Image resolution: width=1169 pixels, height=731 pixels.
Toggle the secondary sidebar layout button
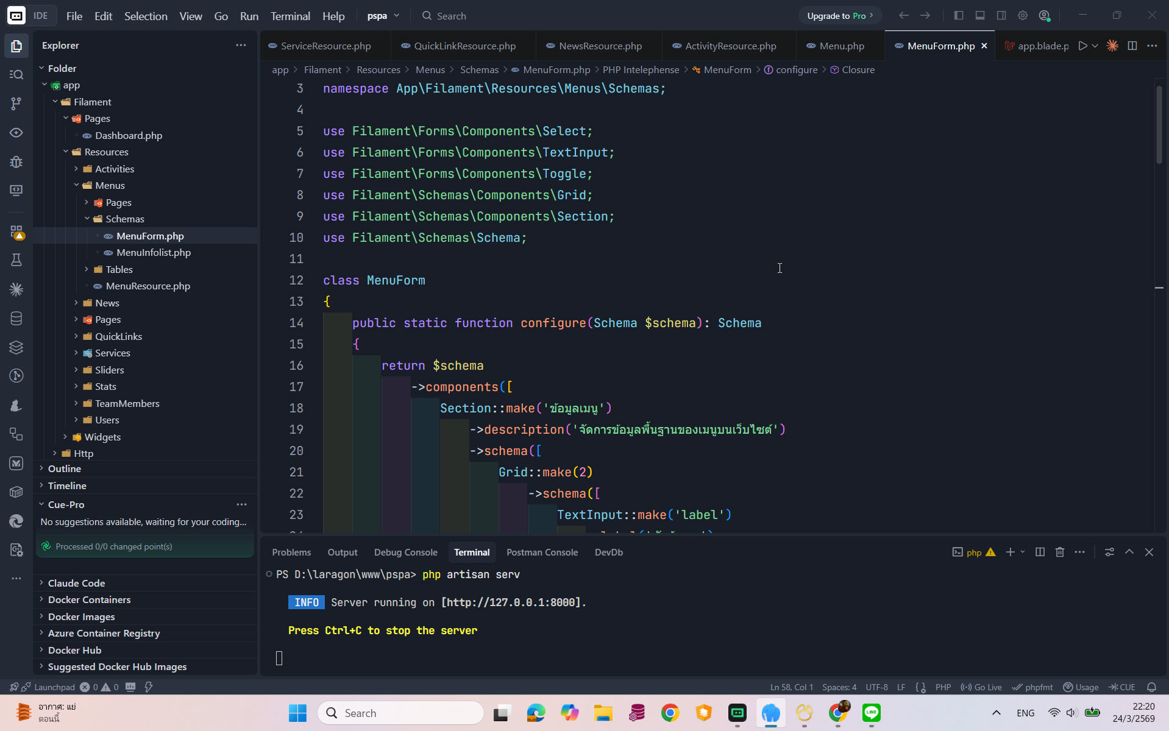[1001, 16]
